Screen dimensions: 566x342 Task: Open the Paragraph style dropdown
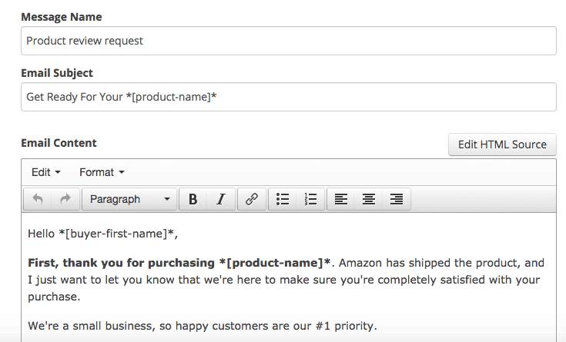[129, 199]
